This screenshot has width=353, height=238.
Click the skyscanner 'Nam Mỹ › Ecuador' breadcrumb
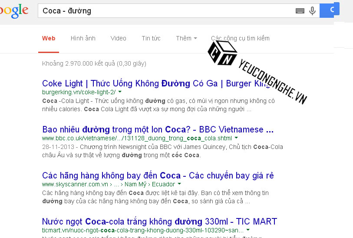pyautogui.click(x=150, y=184)
